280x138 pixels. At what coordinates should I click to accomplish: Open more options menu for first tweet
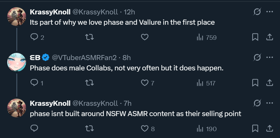click(x=270, y=12)
